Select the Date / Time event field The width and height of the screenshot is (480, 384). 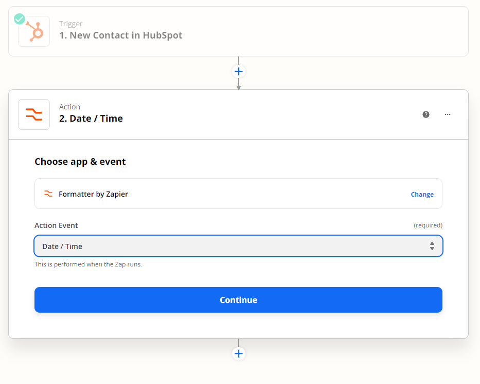point(239,246)
